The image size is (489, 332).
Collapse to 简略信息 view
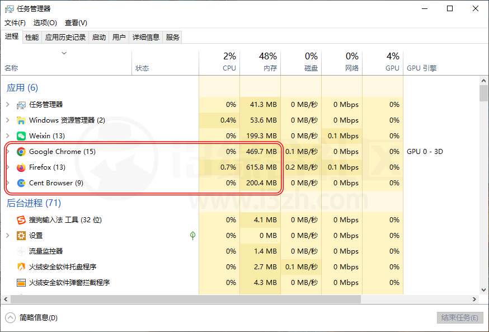(32, 317)
